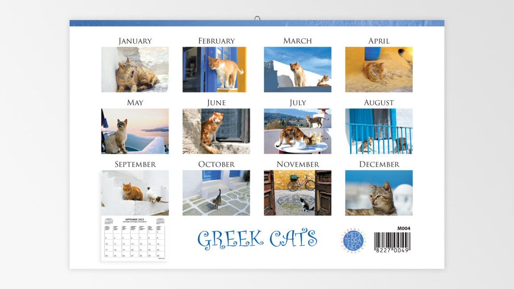This screenshot has height=289, width=514.
Task: Open the May sunset cat photo
Action: point(135,131)
